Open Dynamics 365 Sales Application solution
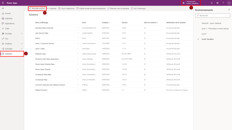This screenshot has width=232, height=130. (47, 59)
